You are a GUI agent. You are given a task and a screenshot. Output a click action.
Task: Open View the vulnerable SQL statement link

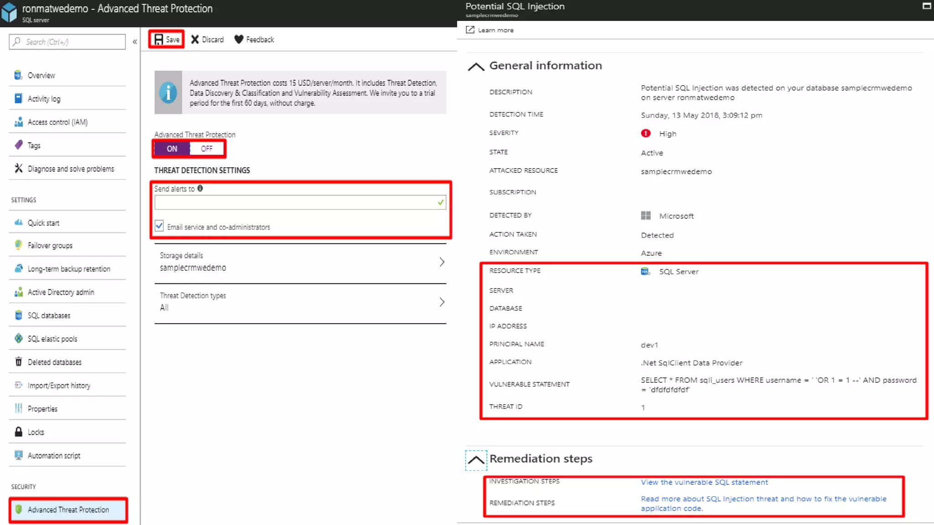click(704, 482)
